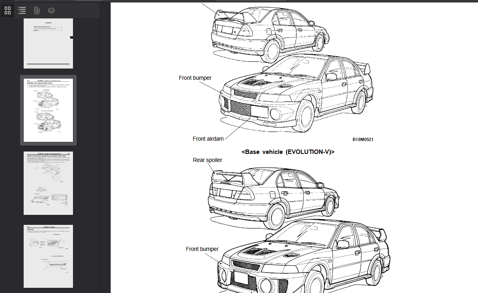Click the 'Rear spoiler' label
The width and height of the screenshot is (478, 293).
[207, 160]
